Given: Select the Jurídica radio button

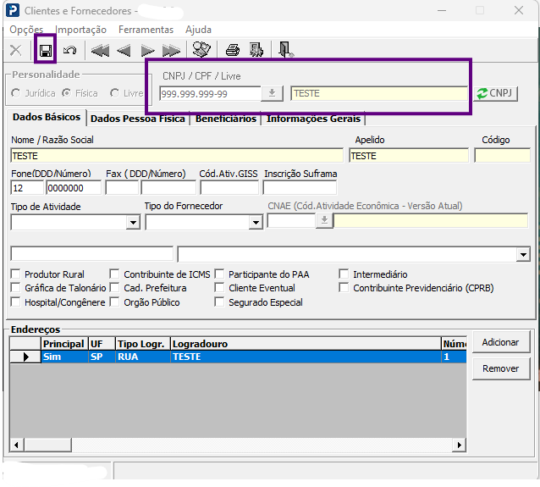Looking at the screenshot, I should point(15,93).
